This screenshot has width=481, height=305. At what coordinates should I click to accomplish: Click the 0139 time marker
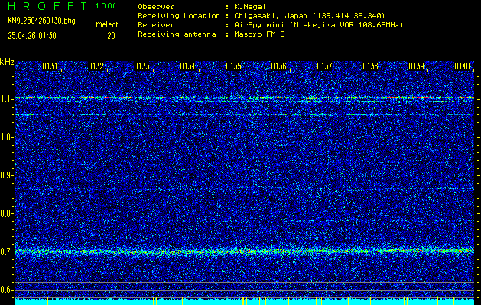coord(416,66)
